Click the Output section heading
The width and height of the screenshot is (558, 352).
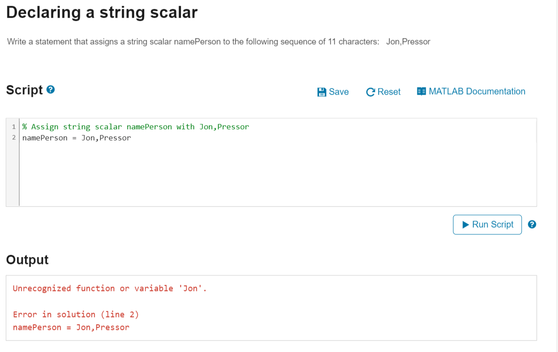[27, 260]
